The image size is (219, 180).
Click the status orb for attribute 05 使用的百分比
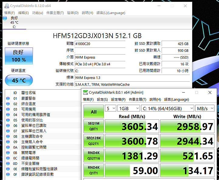pyautogui.click(x=8, y=120)
